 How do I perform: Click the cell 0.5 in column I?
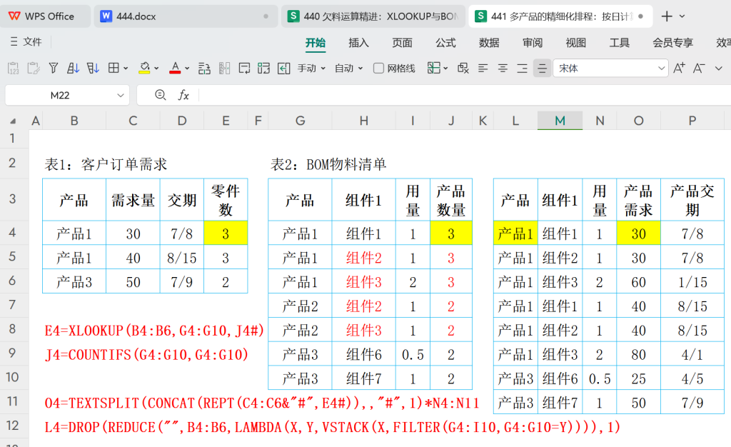click(413, 355)
